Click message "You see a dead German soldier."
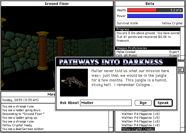186x133 pixels. (24, 129)
